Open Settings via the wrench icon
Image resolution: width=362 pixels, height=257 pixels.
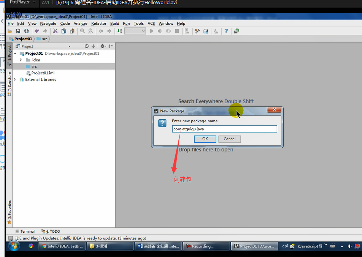[197, 31]
